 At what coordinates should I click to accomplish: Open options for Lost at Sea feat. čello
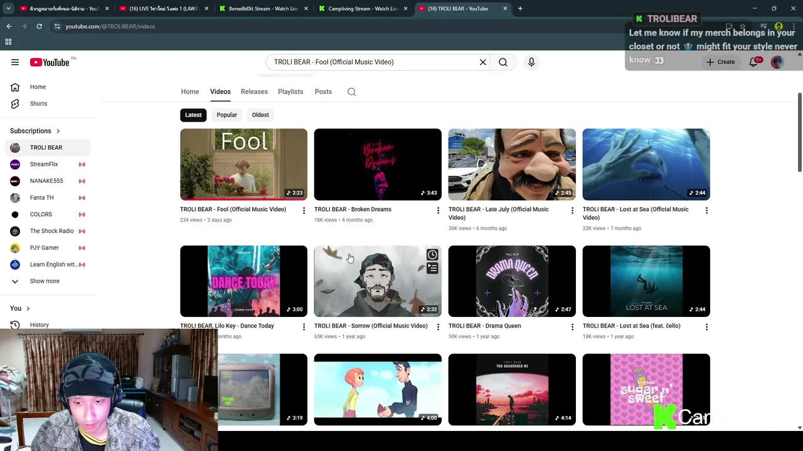coord(706,327)
